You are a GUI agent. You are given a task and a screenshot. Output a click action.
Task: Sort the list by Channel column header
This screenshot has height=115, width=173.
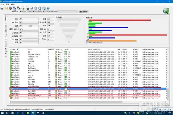(51, 49)
